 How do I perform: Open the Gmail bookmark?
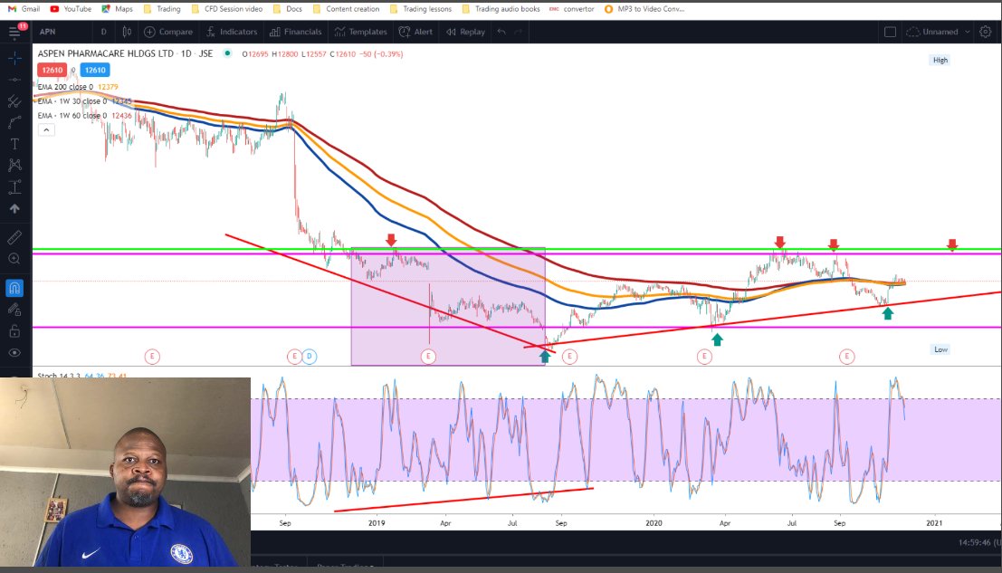point(24,9)
